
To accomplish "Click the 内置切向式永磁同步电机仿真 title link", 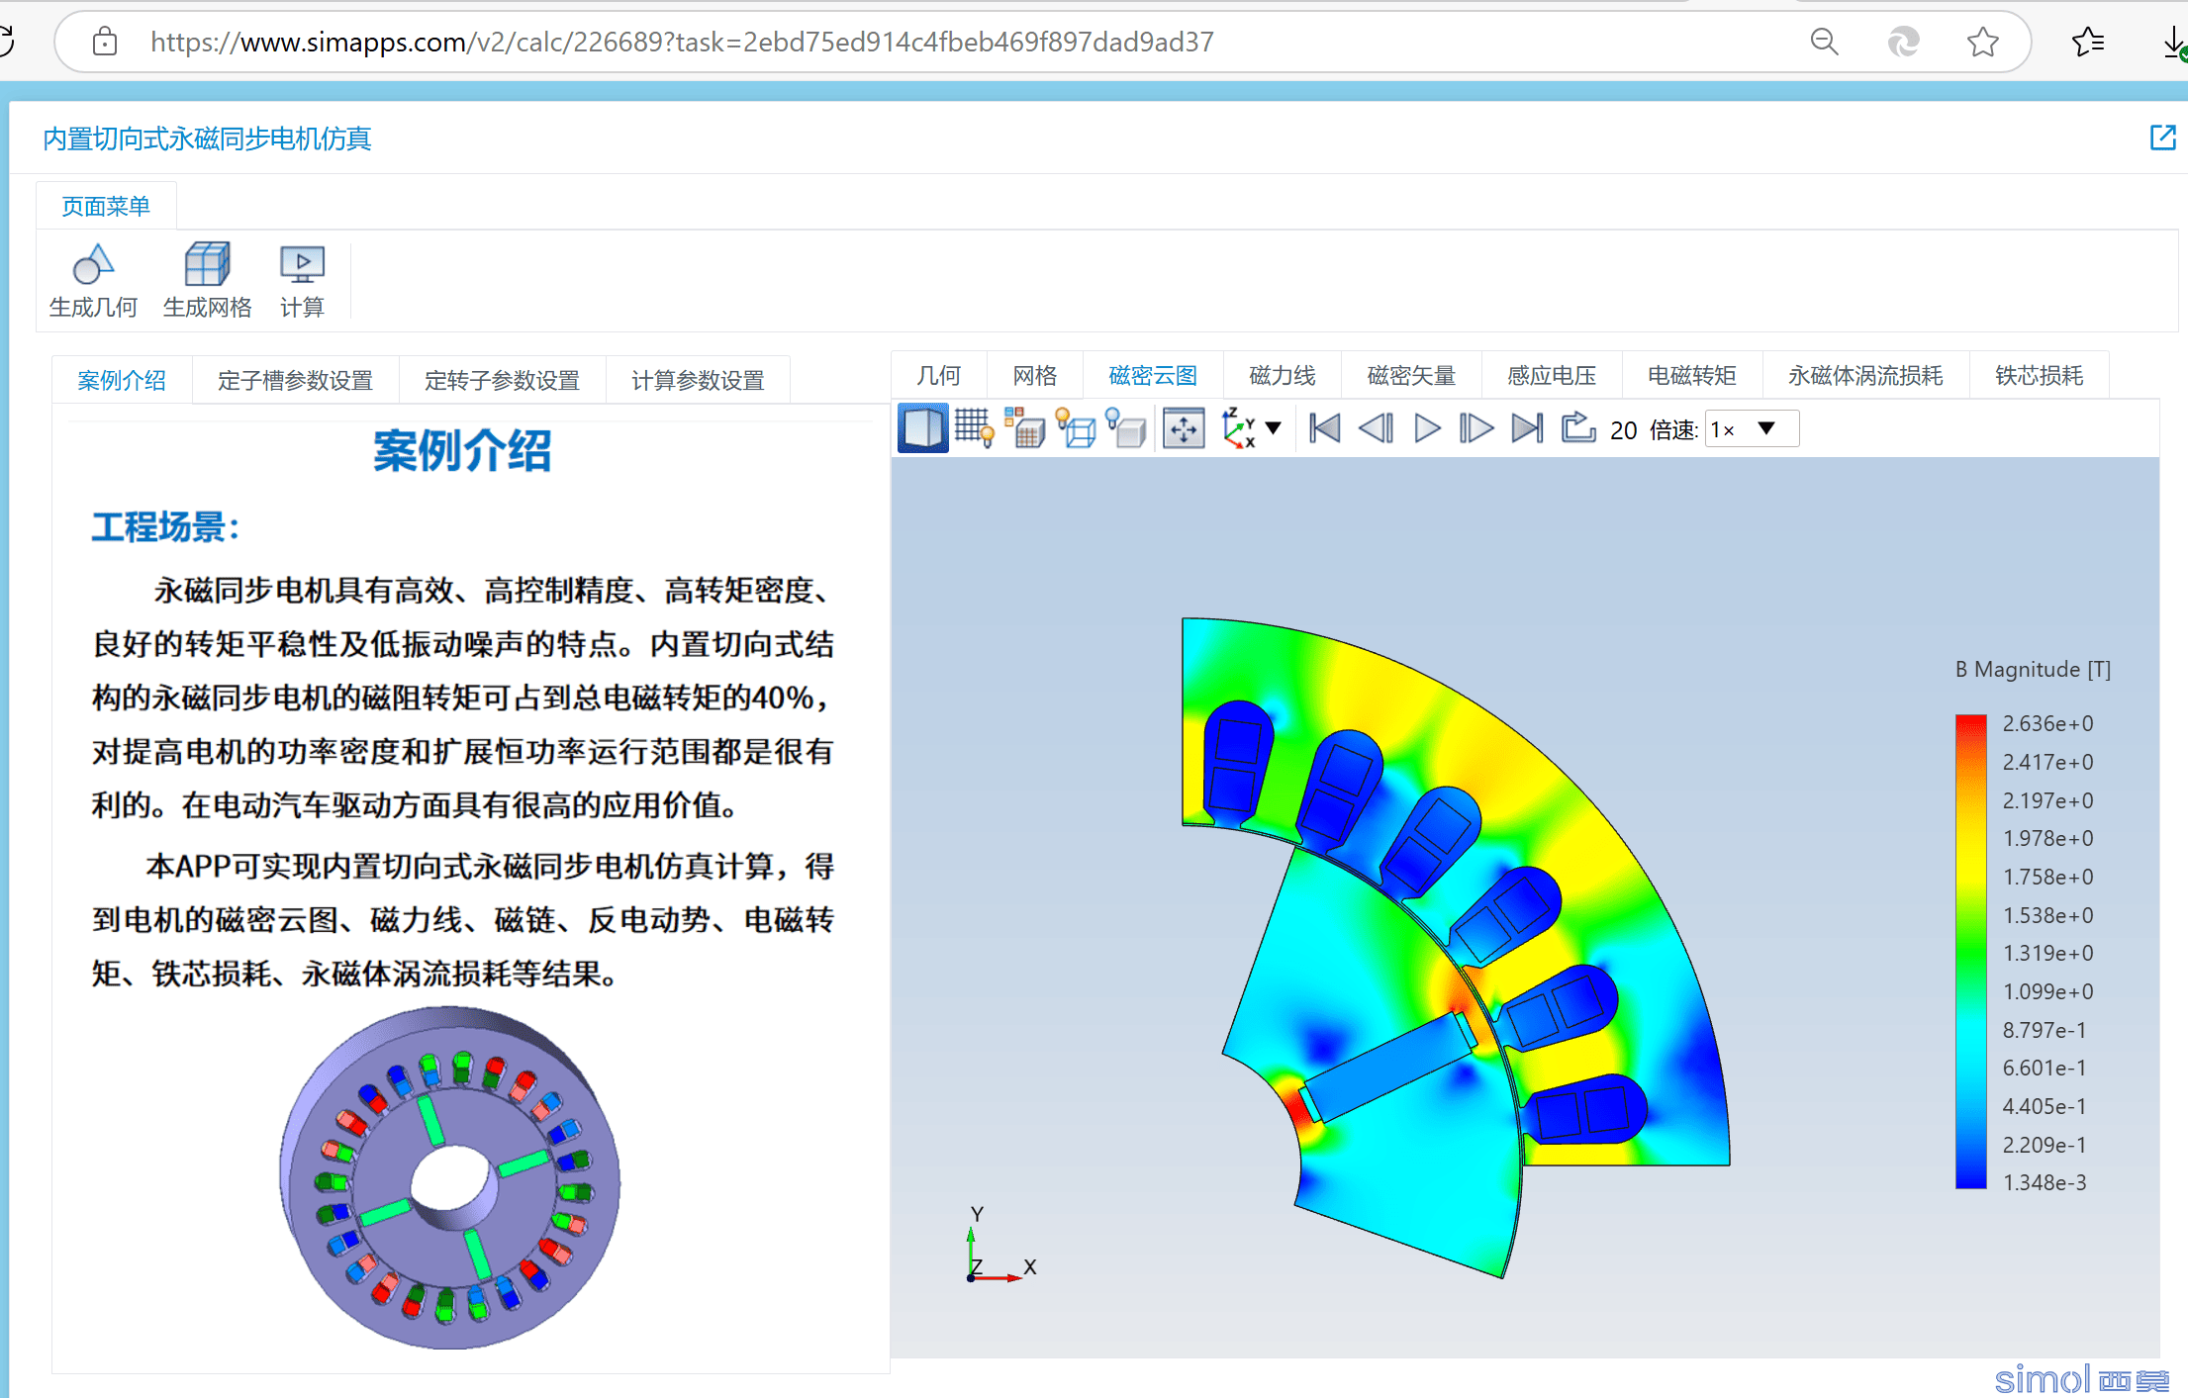I will coord(207,139).
